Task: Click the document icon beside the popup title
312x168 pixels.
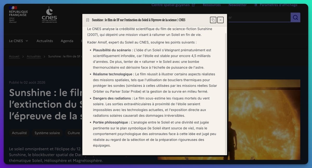Action: tap(88, 20)
